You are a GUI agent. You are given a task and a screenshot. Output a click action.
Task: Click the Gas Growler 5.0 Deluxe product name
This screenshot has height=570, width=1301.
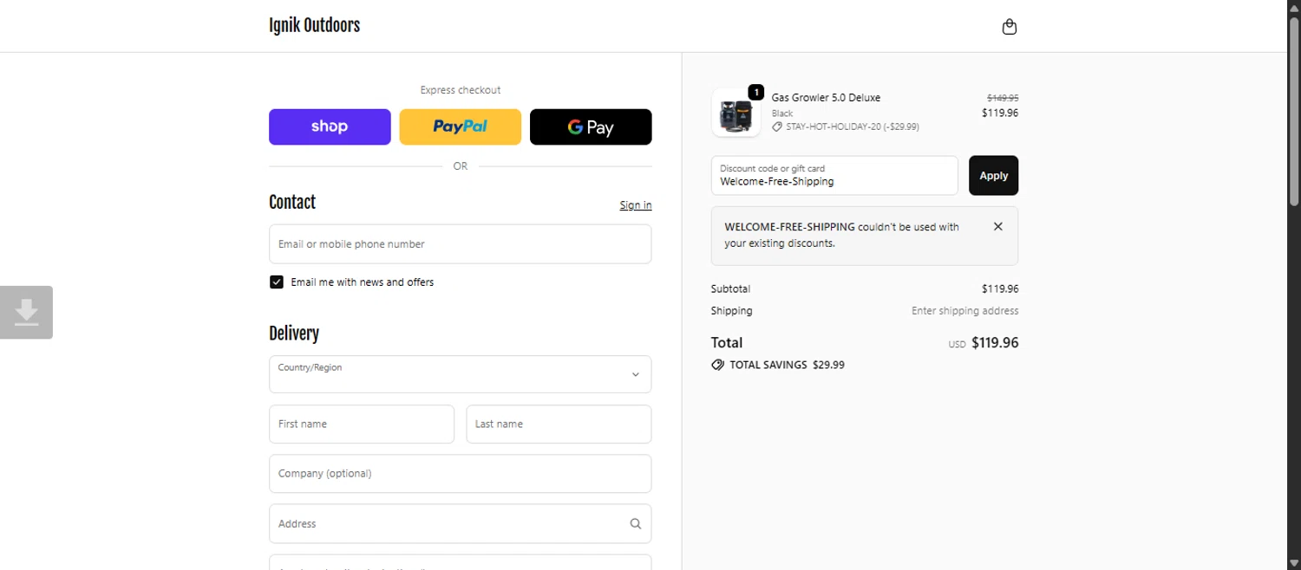point(826,98)
